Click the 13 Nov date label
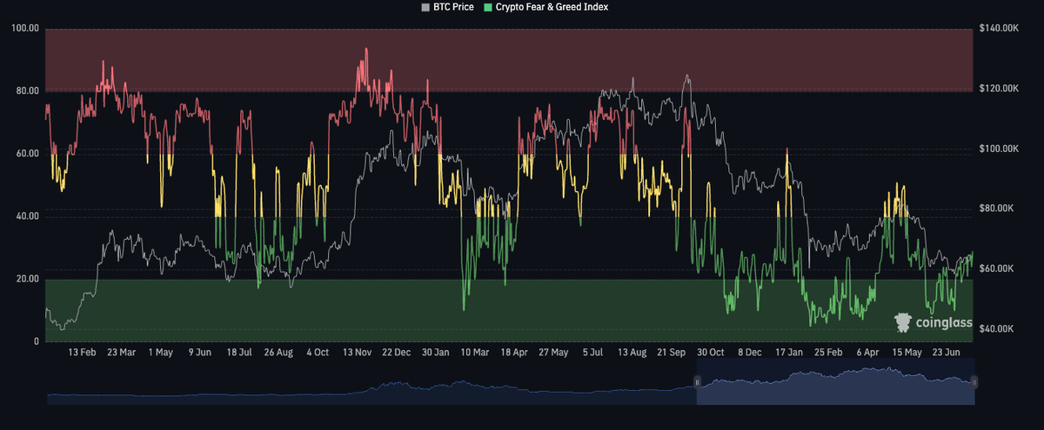The image size is (1044, 430). click(357, 353)
